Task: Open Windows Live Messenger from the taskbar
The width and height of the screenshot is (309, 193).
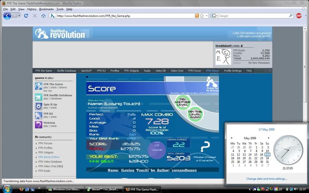Action: click(x=65, y=189)
